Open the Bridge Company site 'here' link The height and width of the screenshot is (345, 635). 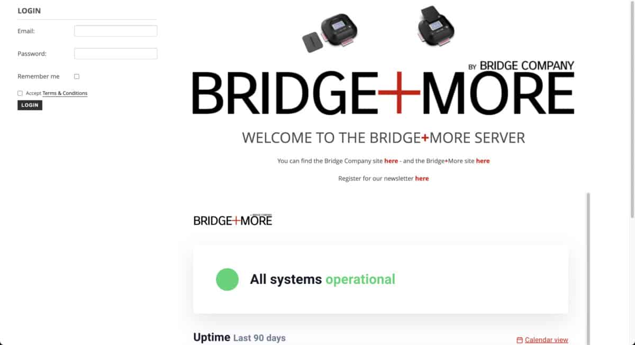point(391,161)
